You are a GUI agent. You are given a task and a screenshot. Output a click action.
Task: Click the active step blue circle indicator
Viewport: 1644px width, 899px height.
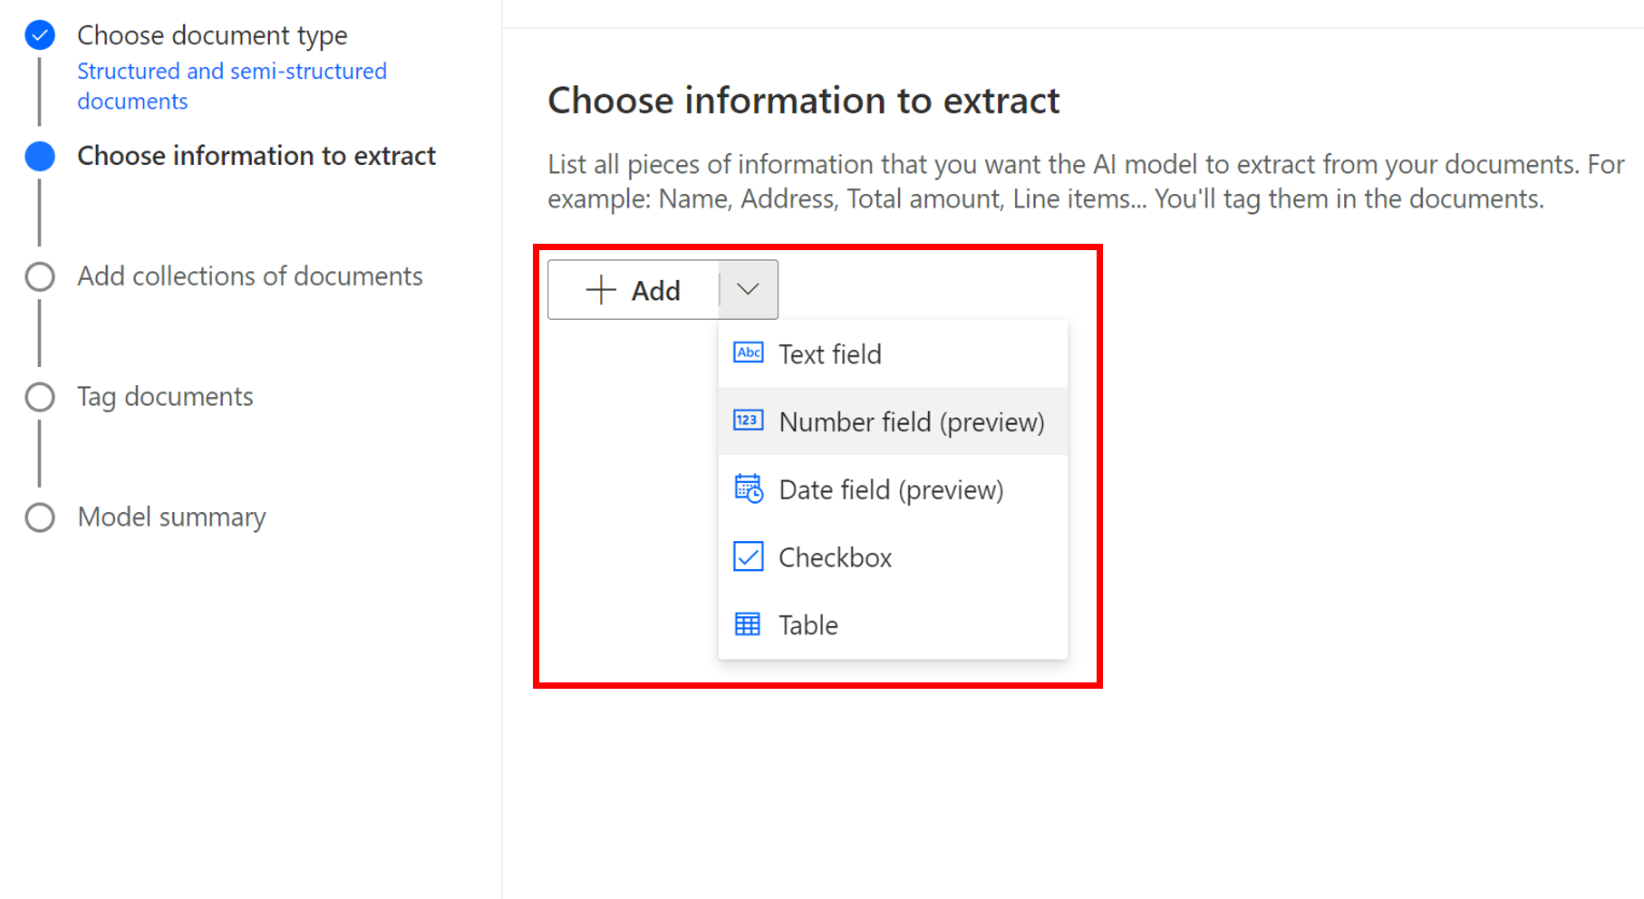pos(40,156)
